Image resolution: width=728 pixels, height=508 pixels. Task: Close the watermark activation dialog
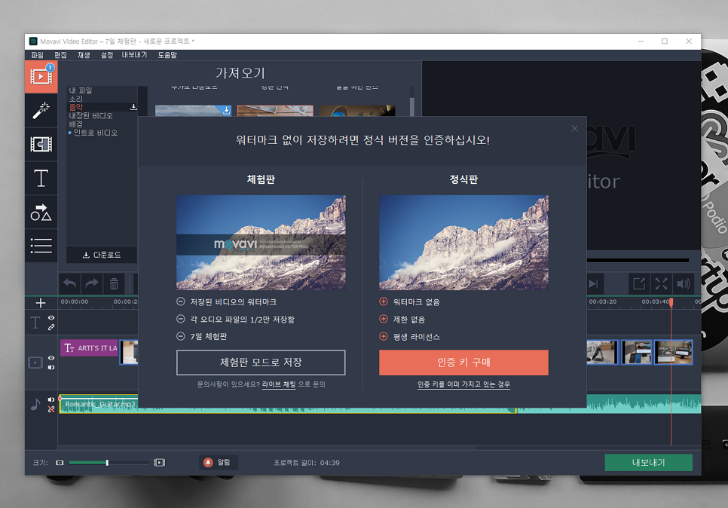coord(575,129)
